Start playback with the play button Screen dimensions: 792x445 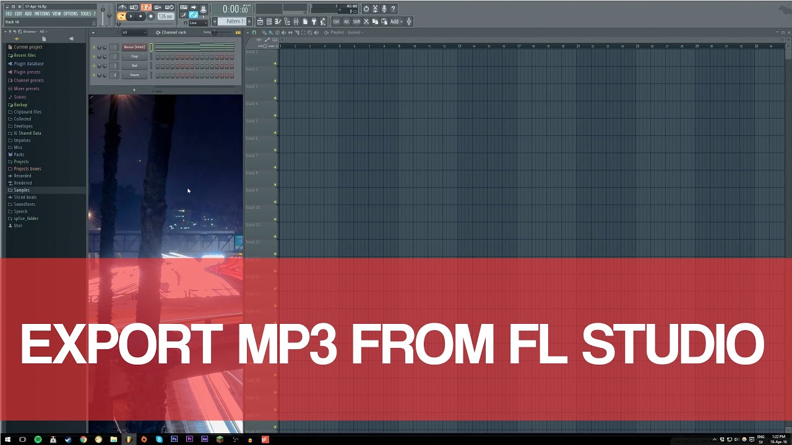click(131, 16)
